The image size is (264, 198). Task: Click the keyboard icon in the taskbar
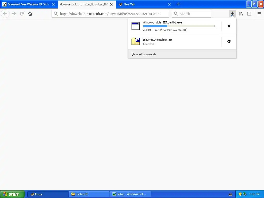tap(230, 194)
